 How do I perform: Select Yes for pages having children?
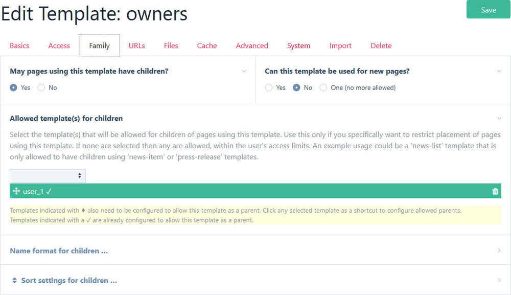point(14,88)
